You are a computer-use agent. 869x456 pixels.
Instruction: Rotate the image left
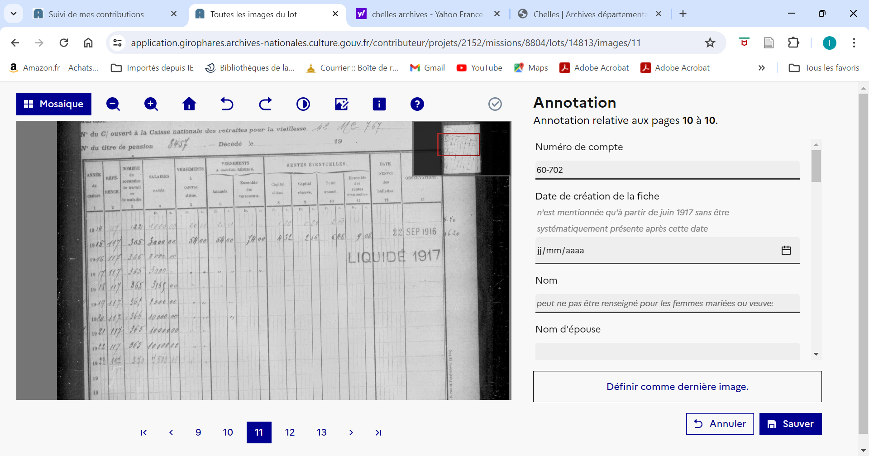[227, 104]
